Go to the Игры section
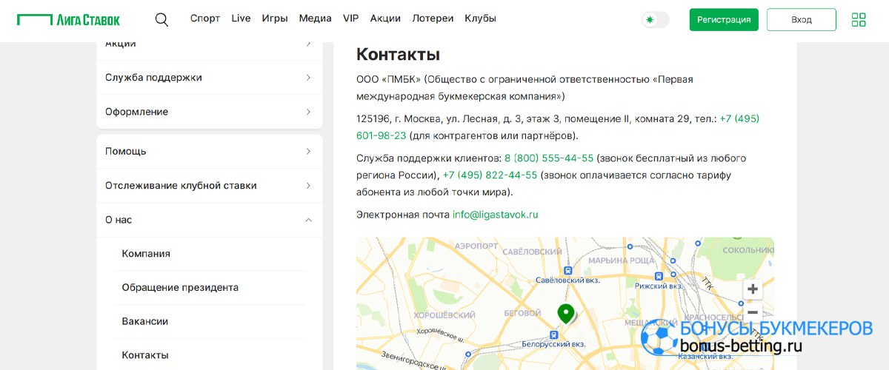The image size is (889, 370). click(275, 18)
